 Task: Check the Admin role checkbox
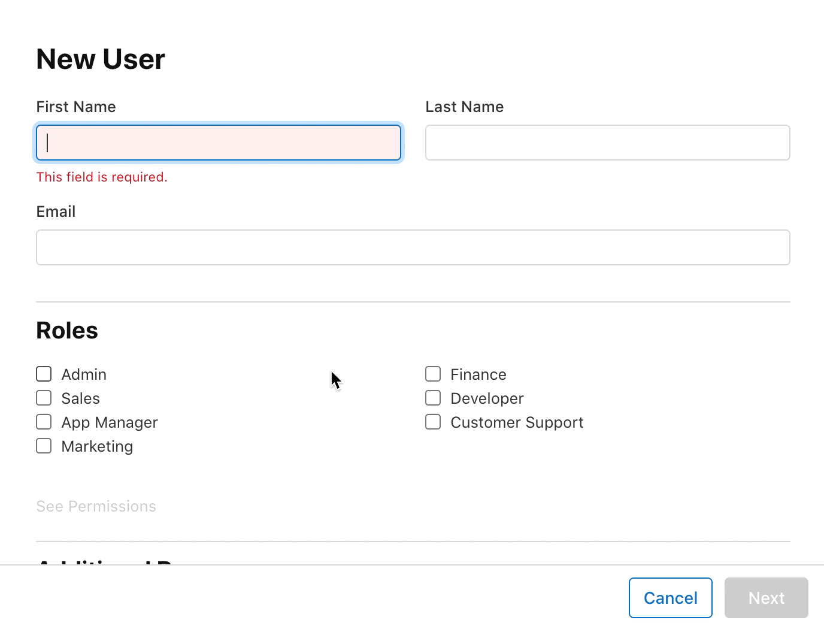(x=44, y=374)
